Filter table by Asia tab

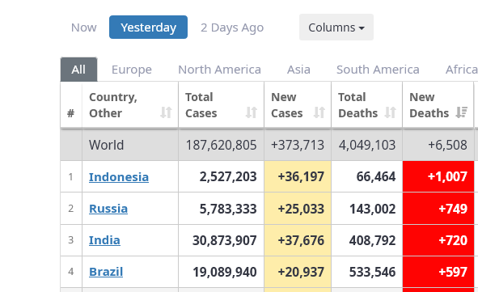click(298, 70)
